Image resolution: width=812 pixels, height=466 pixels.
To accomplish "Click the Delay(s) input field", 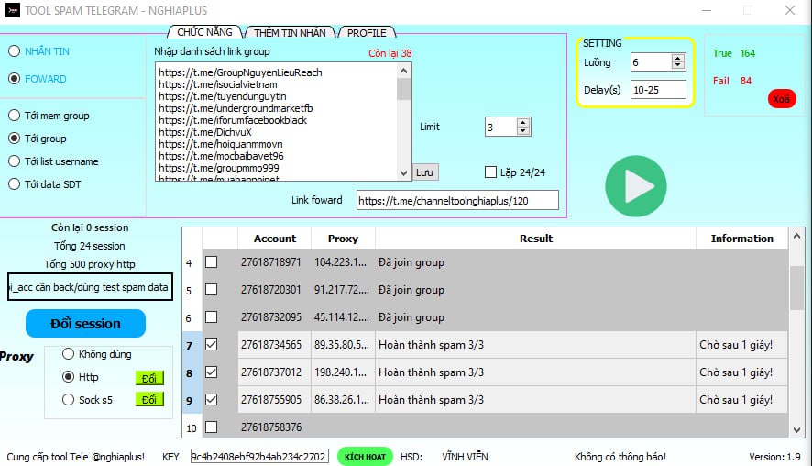I will click(x=658, y=90).
